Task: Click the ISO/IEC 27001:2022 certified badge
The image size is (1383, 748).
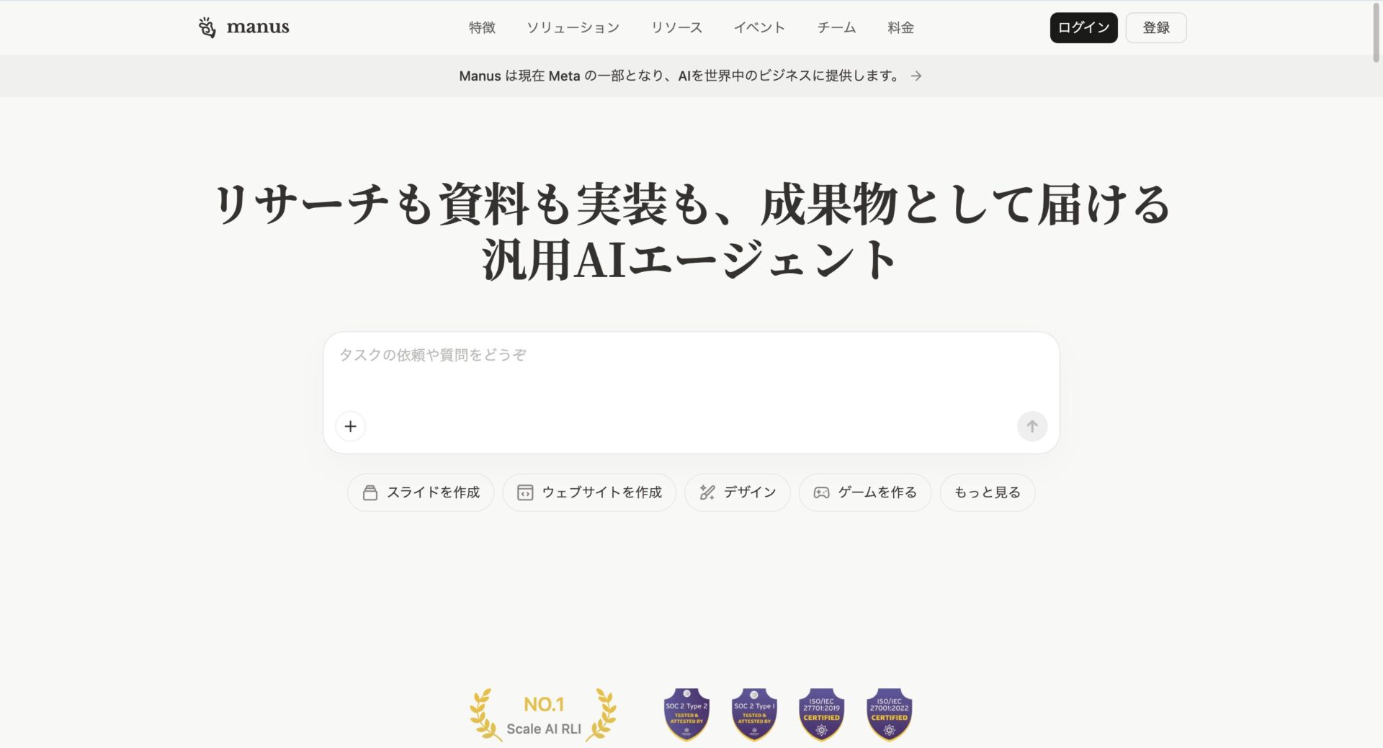Action: pyautogui.click(x=890, y=714)
